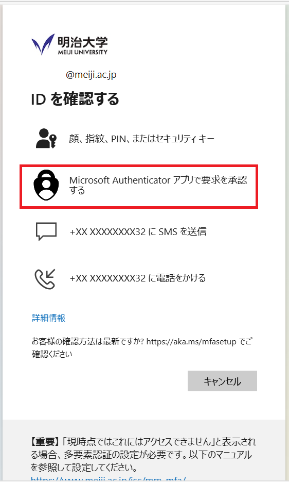Click the incoming phone call icon

[x=45, y=279]
